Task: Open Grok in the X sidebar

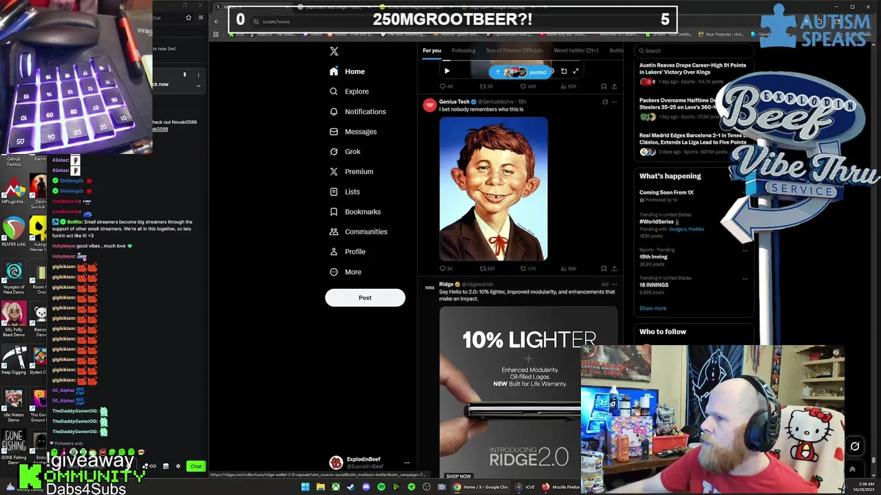Action: tap(345, 151)
